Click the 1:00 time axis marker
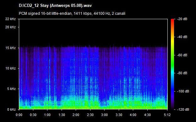Viewport: 196px width, 122px height. (47, 115)
